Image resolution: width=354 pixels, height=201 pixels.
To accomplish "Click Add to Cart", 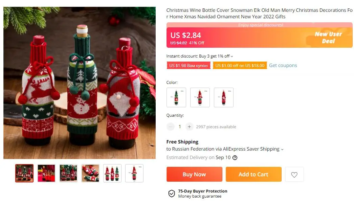I will pyautogui.click(x=253, y=174).
